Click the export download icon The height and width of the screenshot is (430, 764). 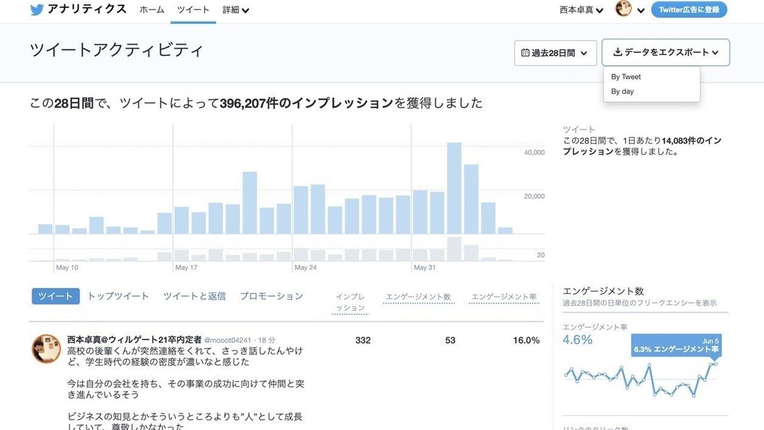619,53
